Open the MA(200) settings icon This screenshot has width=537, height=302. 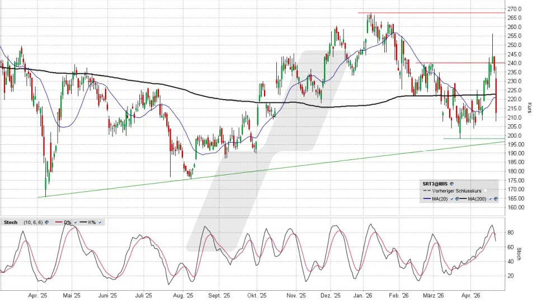[x=496, y=199]
